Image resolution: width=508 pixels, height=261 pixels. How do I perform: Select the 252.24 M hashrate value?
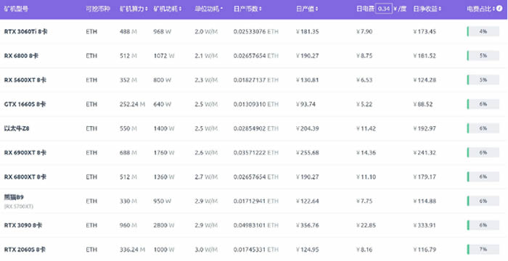[132, 104]
